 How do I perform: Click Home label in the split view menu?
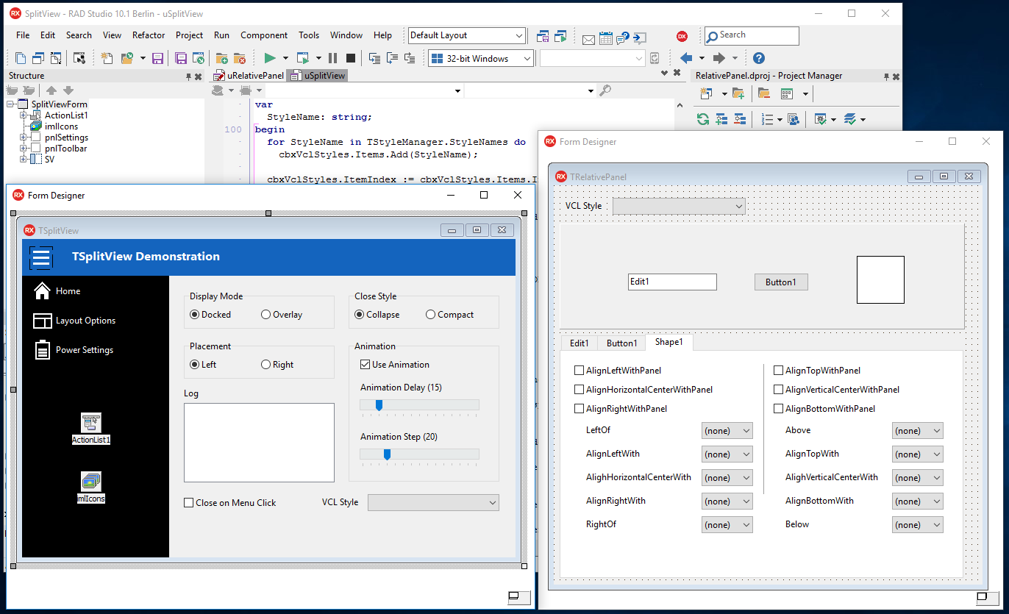pyautogui.click(x=68, y=291)
